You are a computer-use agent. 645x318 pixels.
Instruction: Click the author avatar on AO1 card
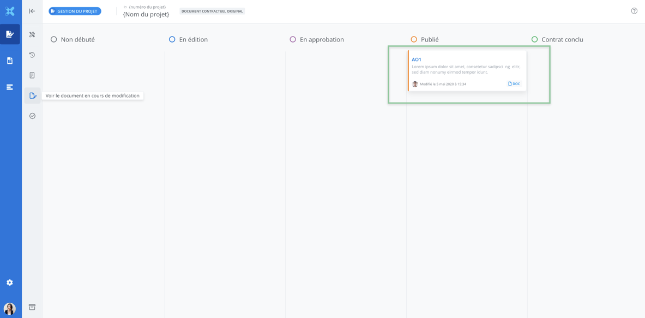415,84
